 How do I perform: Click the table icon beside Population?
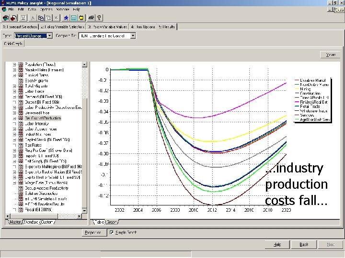tap(21, 64)
